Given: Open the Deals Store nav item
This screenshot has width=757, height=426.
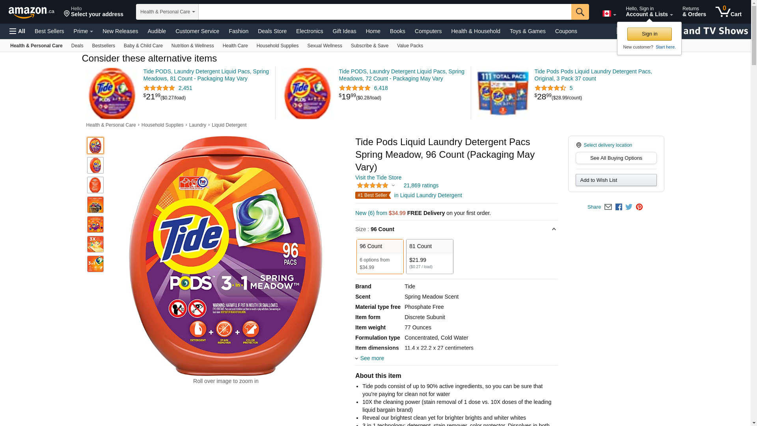Looking at the screenshot, I should pos(272,31).
